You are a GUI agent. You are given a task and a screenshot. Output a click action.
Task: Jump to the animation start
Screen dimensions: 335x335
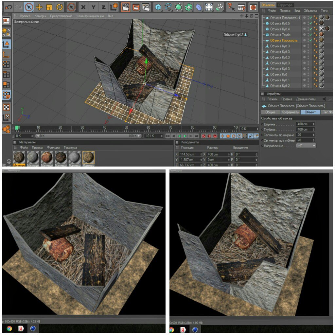coord(168,136)
